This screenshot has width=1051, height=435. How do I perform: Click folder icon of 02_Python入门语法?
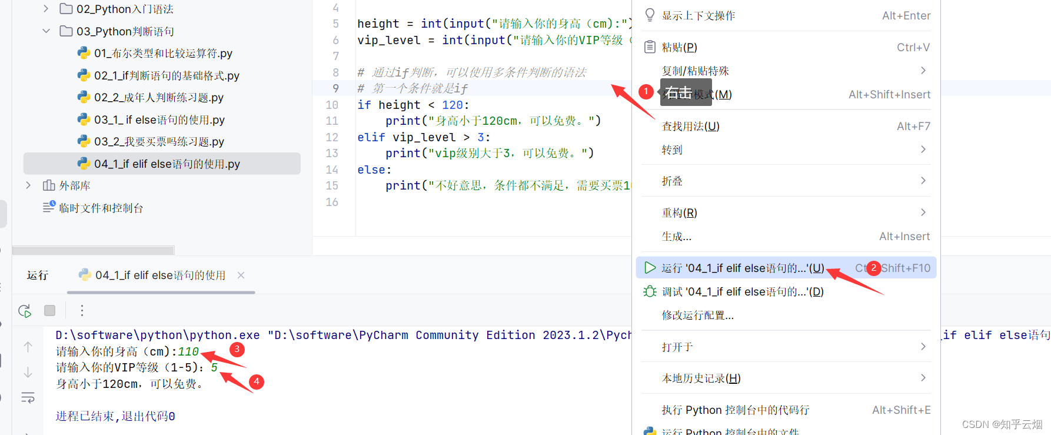click(x=66, y=9)
